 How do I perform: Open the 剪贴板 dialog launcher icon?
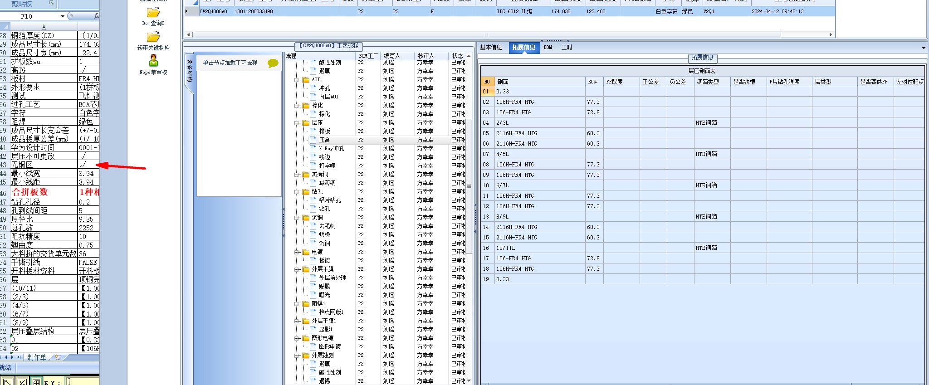pos(51,3)
